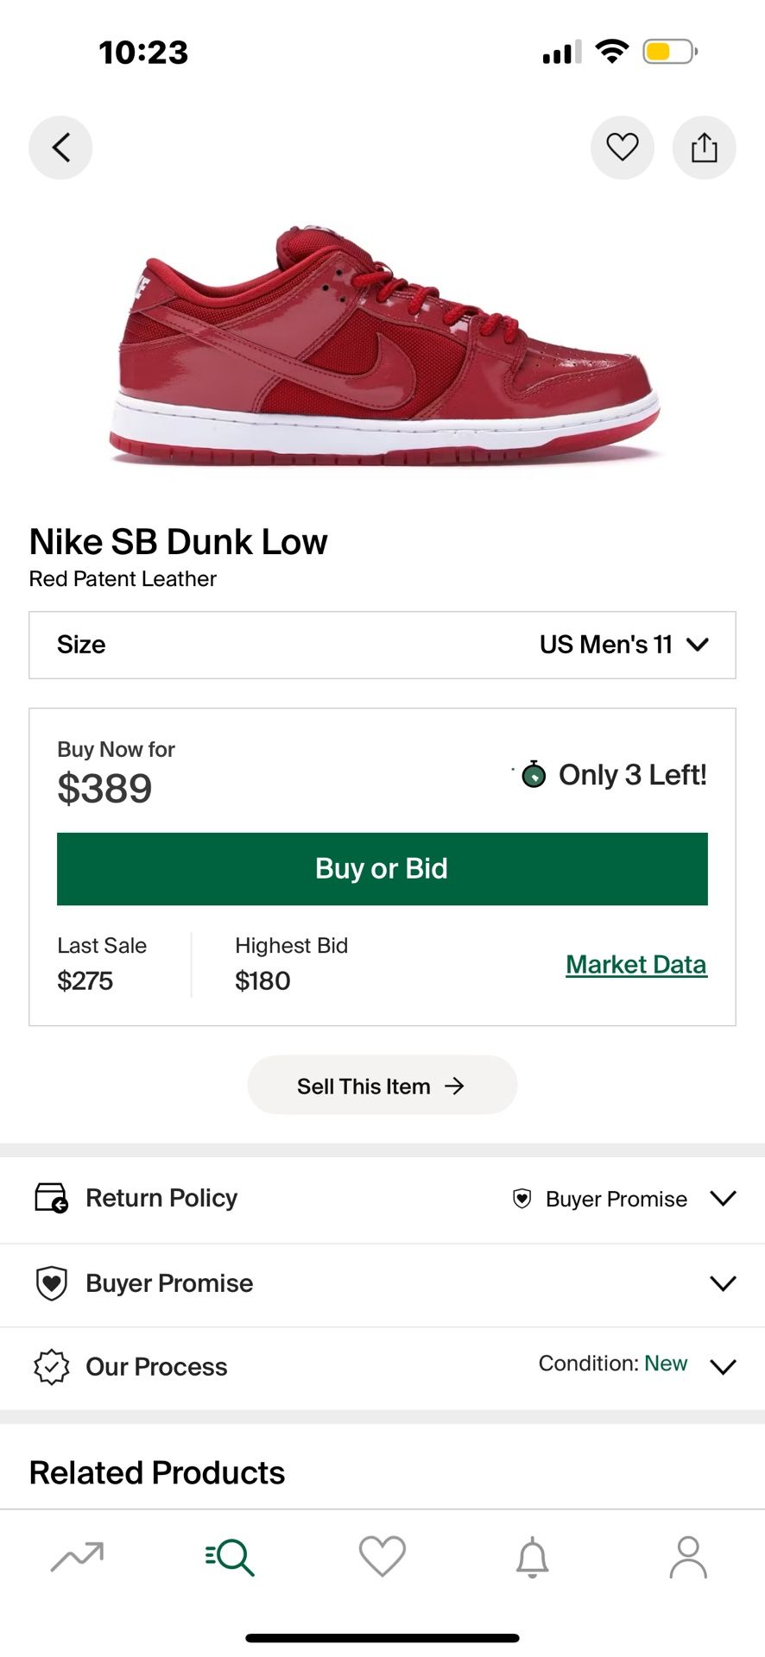Screen dimensions: 765x1657
Task: Tap the red Dunk Low product image
Action: (x=384, y=345)
